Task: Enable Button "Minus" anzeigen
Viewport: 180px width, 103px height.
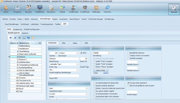Action: point(94,67)
